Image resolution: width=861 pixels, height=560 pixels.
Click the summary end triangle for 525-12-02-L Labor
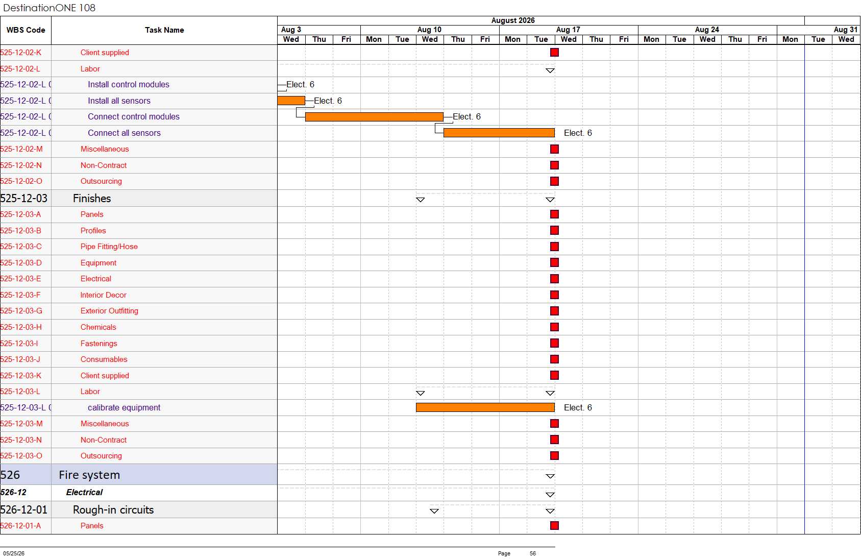point(550,70)
